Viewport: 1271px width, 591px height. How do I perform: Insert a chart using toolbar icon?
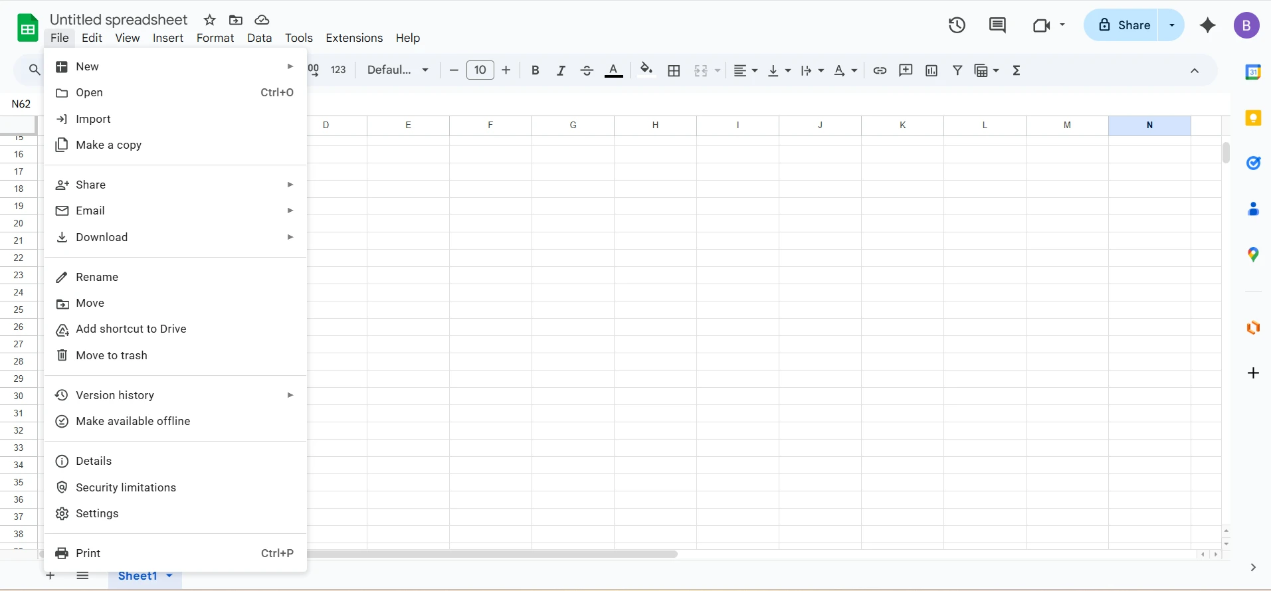(x=931, y=70)
